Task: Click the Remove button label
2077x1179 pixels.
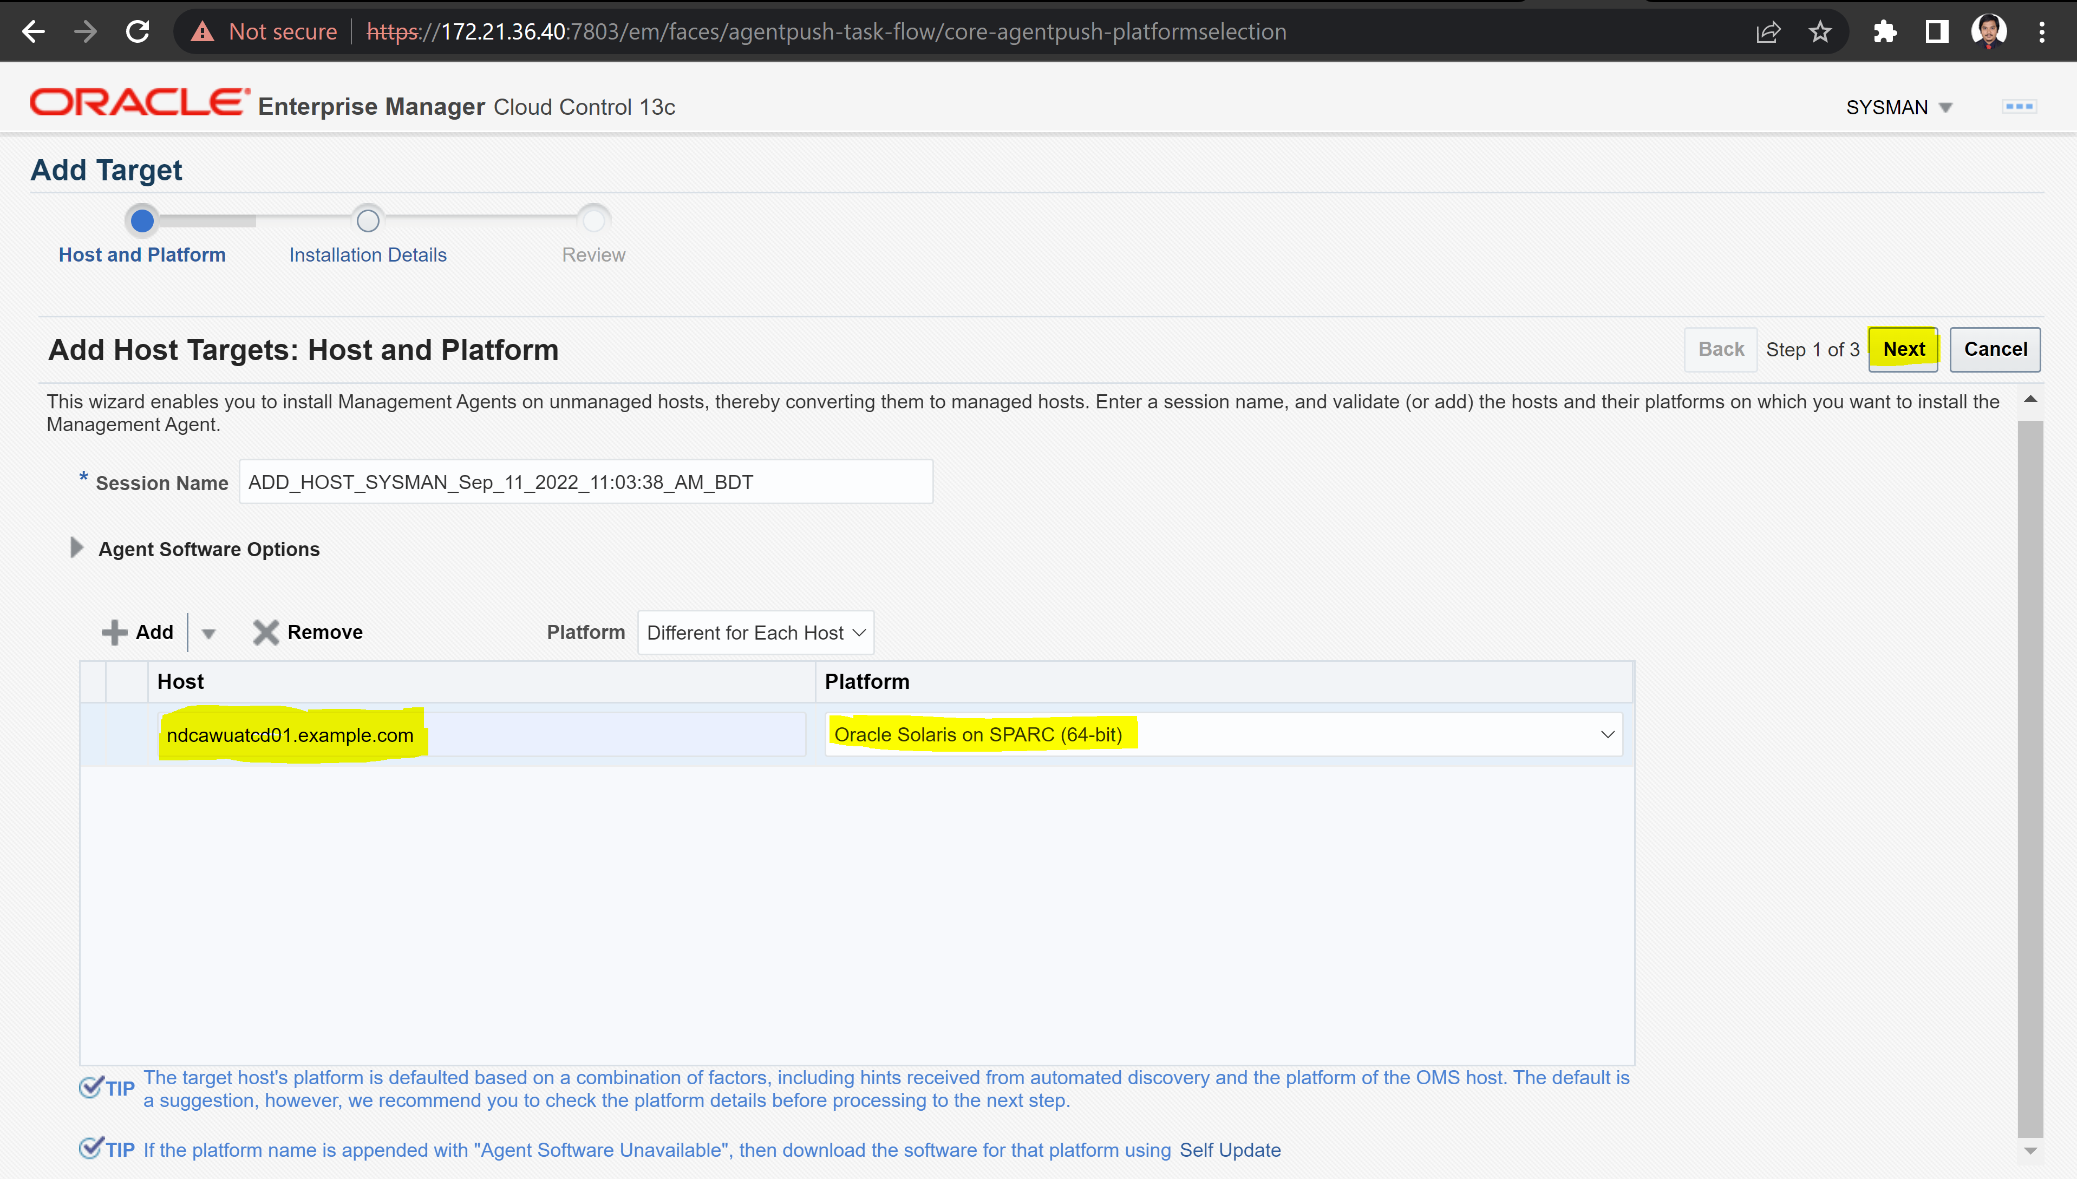Action: 324,631
